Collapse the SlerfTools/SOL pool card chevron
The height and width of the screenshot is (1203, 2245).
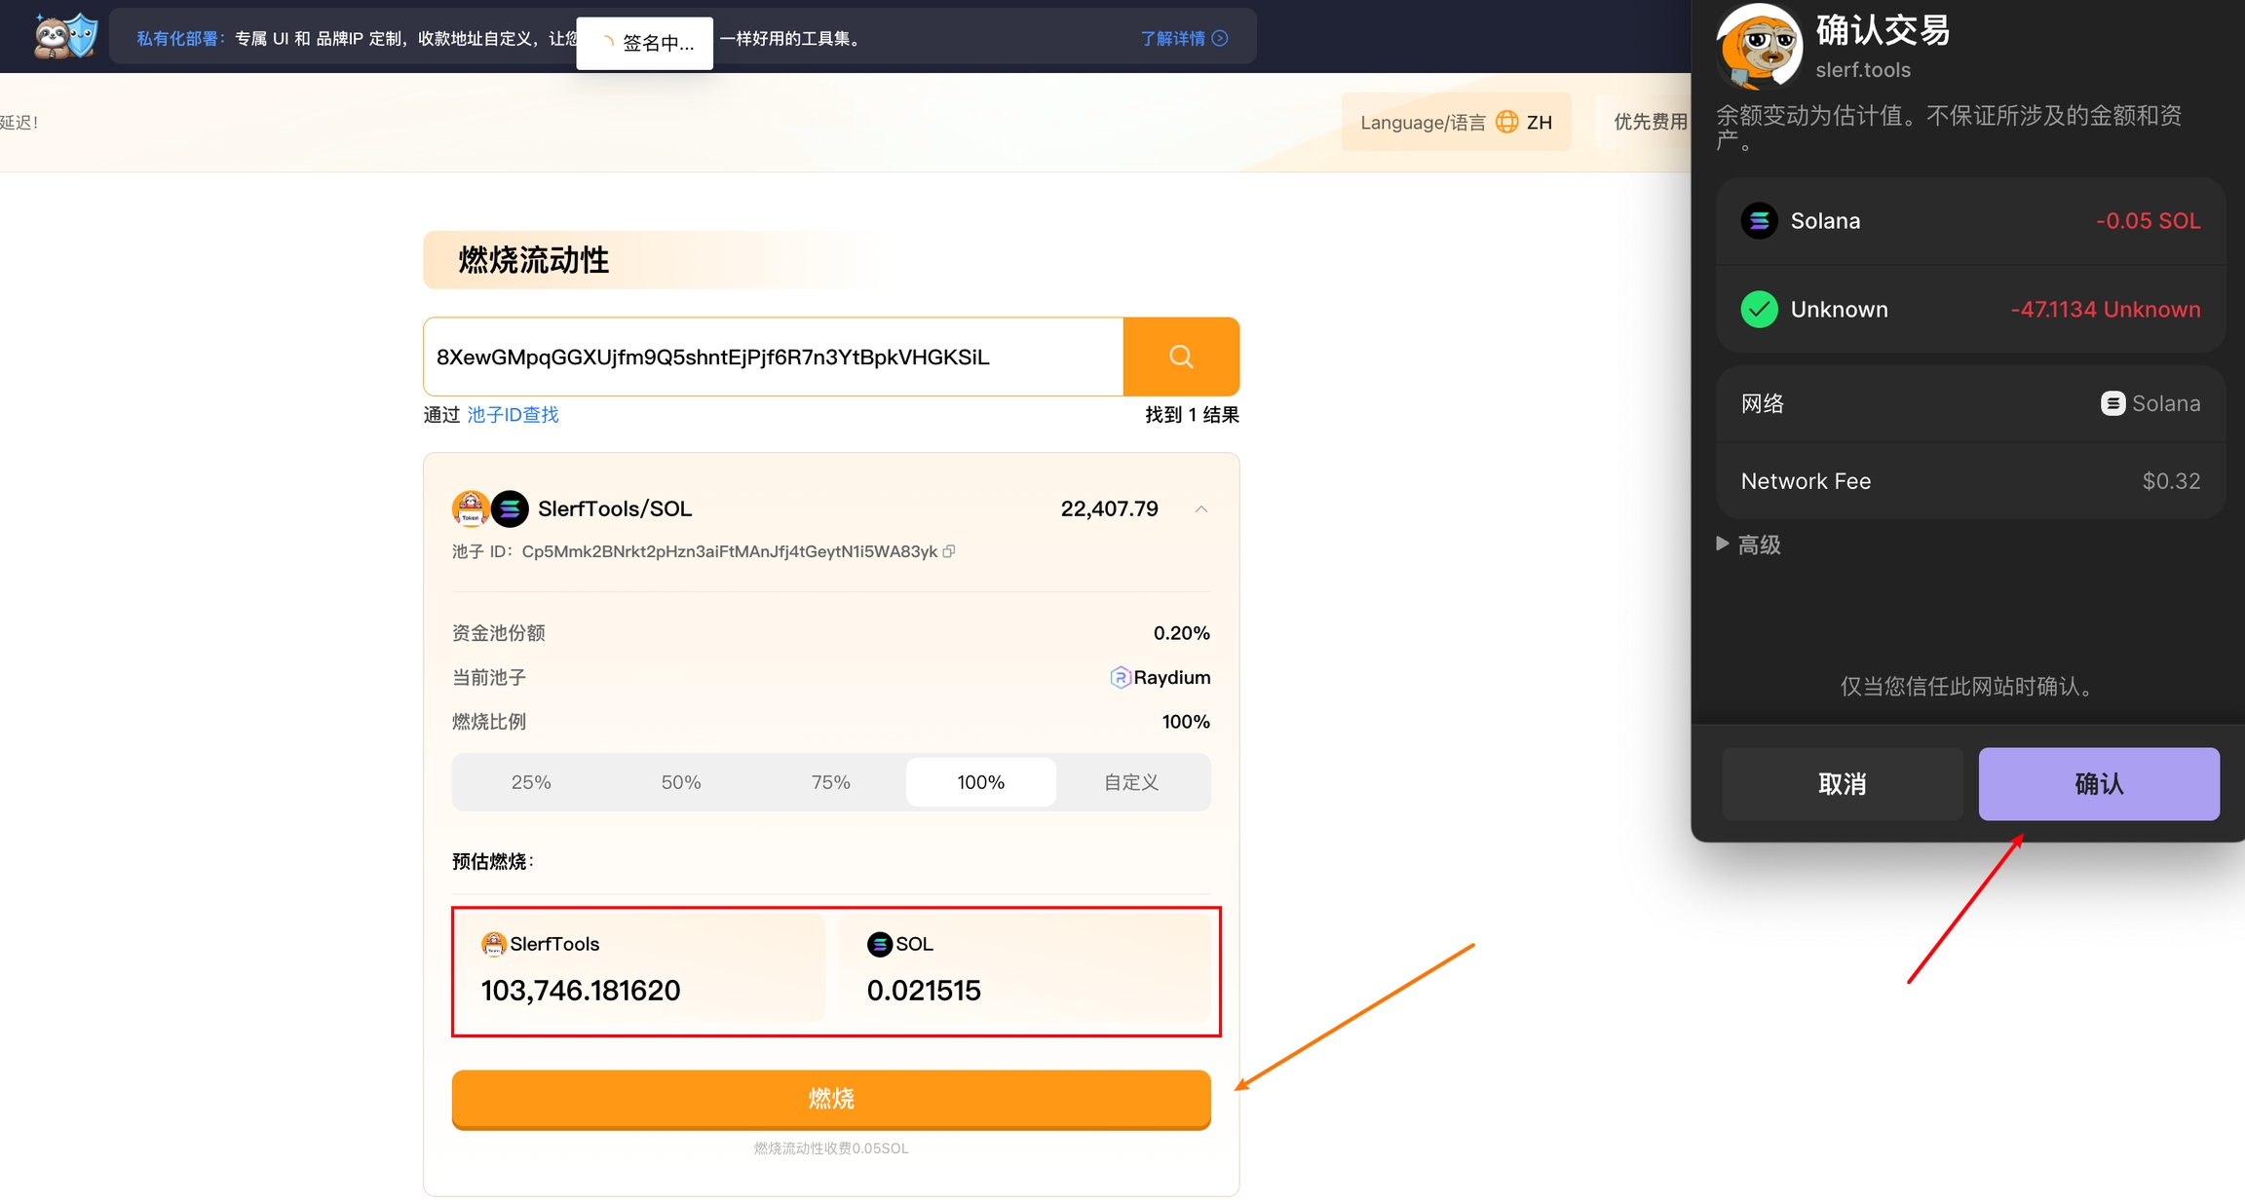coord(1201,509)
